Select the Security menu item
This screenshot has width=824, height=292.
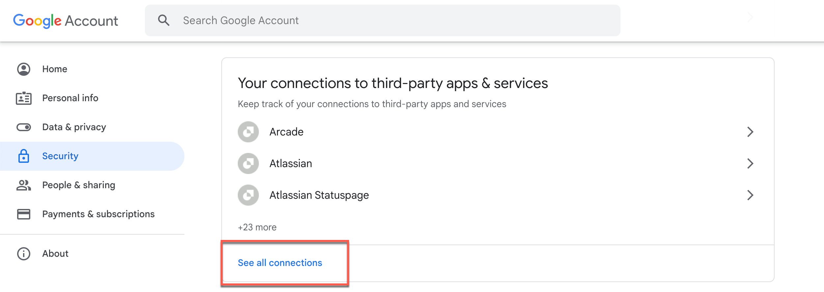92,156
